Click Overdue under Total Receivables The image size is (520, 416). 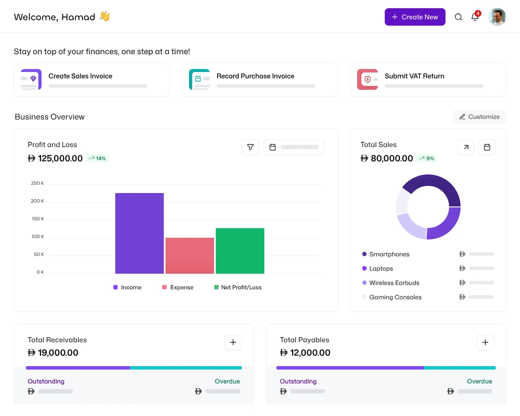coord(227,381)
